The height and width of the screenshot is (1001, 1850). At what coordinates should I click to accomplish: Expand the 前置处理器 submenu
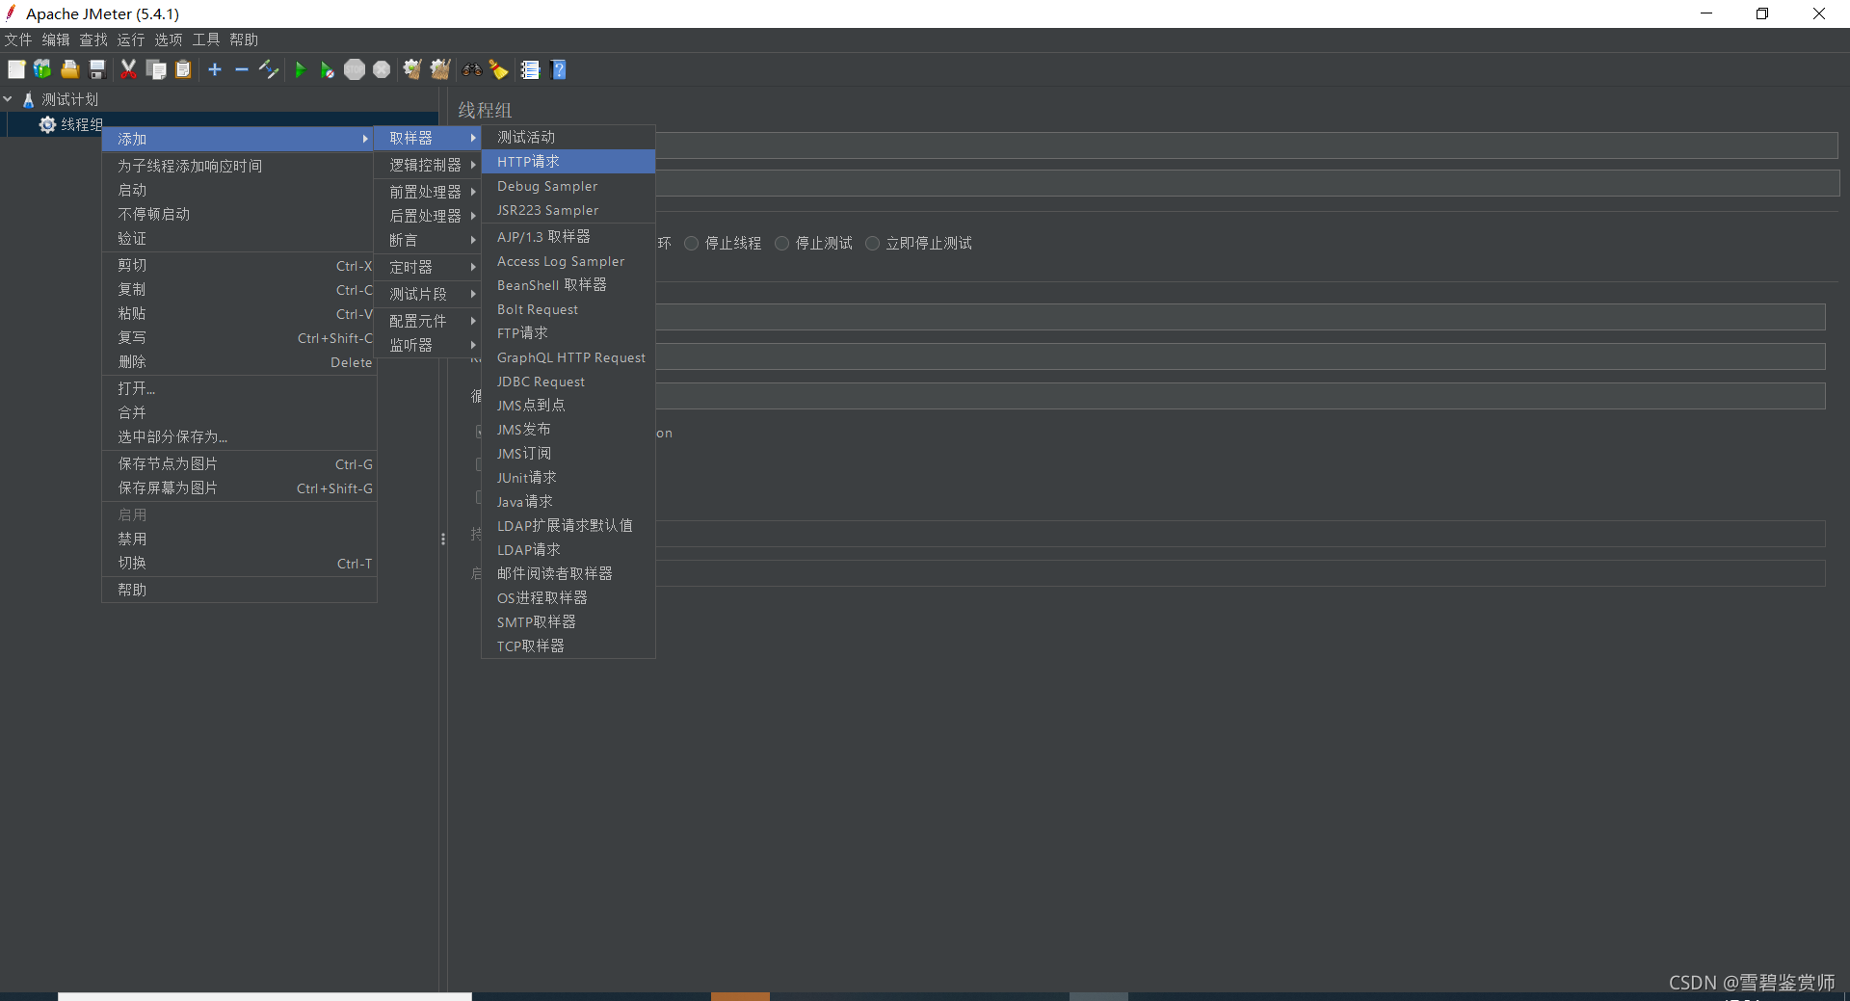(429, 192)
